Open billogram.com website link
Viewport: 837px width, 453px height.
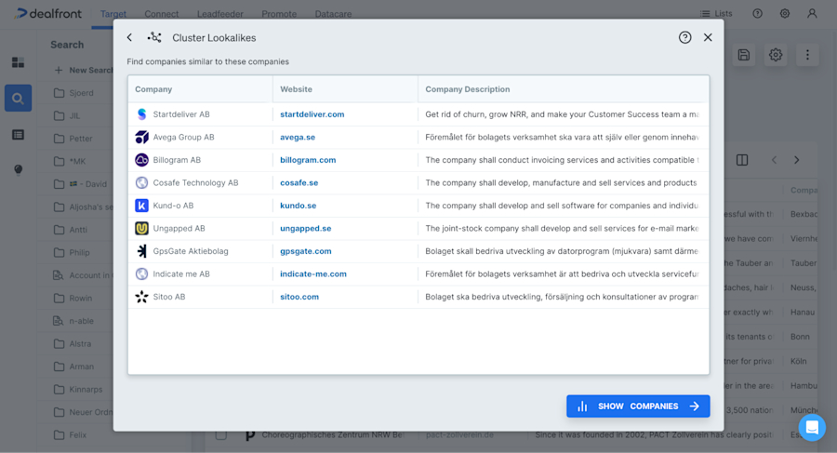click(308, 160)
